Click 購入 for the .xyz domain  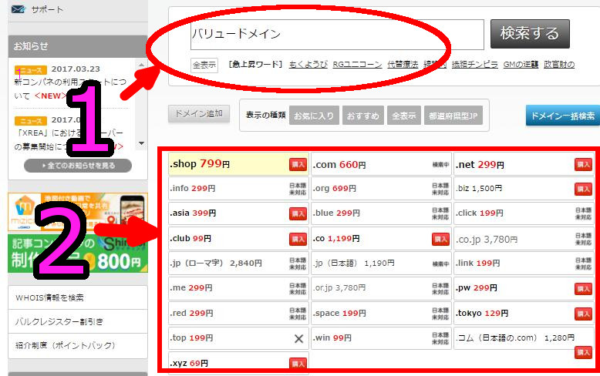tap(298, 364)
